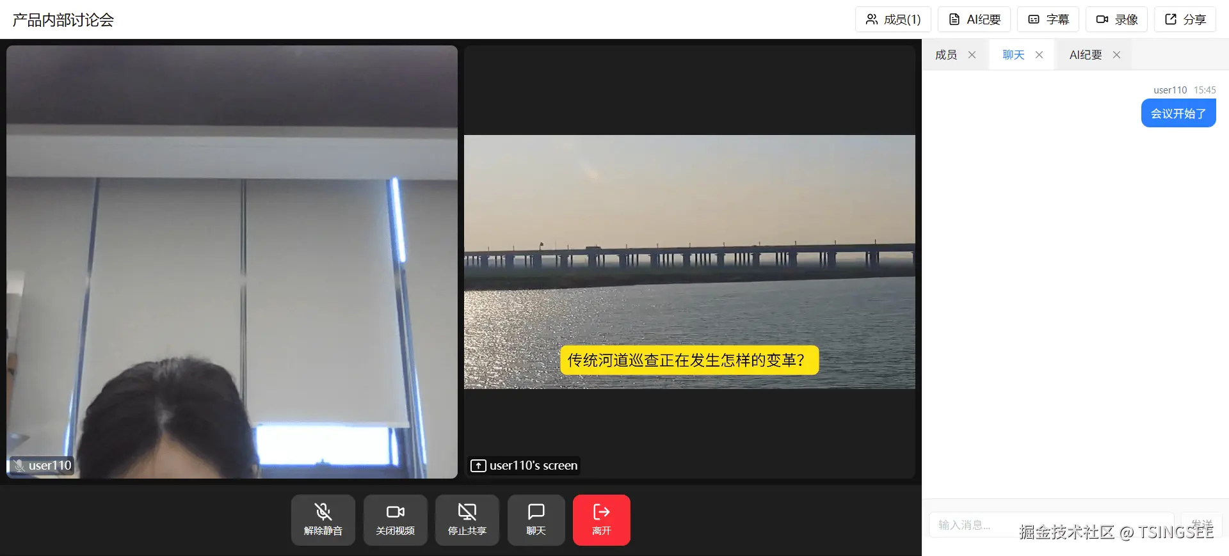Leave the meeting with 离开
1229x556 pixels.
click(602, 520)
